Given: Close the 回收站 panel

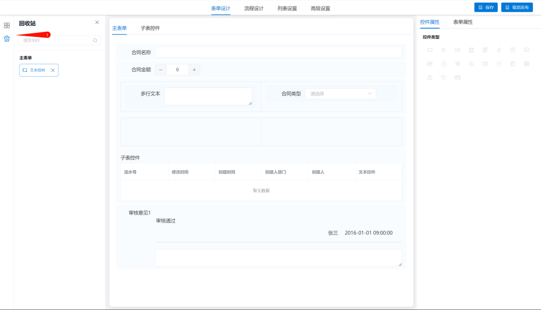Looking at the screenshot, I should [x=97, y=22].
